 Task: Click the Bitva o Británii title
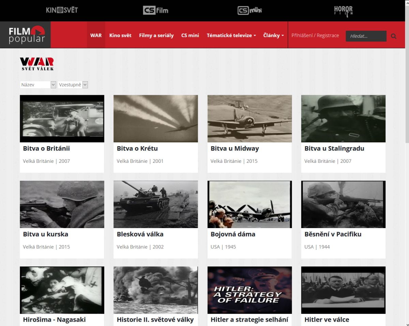point(46,149)
